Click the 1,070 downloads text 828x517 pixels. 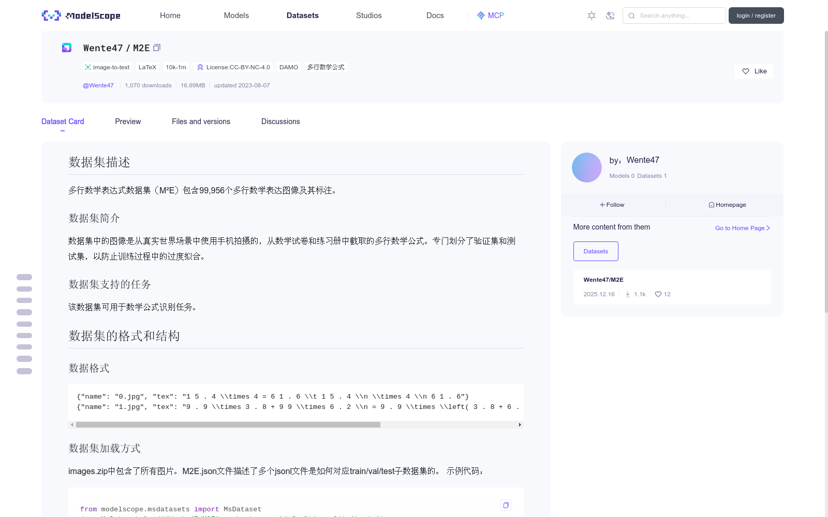click(148, 85)
